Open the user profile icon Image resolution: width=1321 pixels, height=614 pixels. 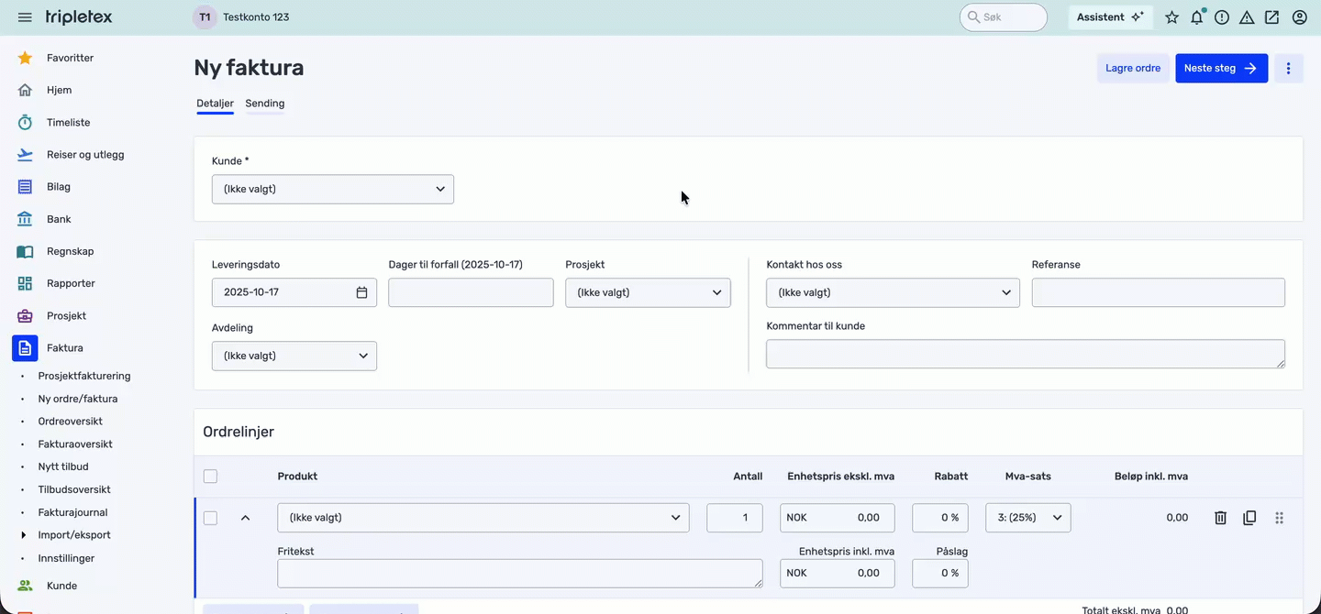pyautogui.click(x=1299, y=17)
